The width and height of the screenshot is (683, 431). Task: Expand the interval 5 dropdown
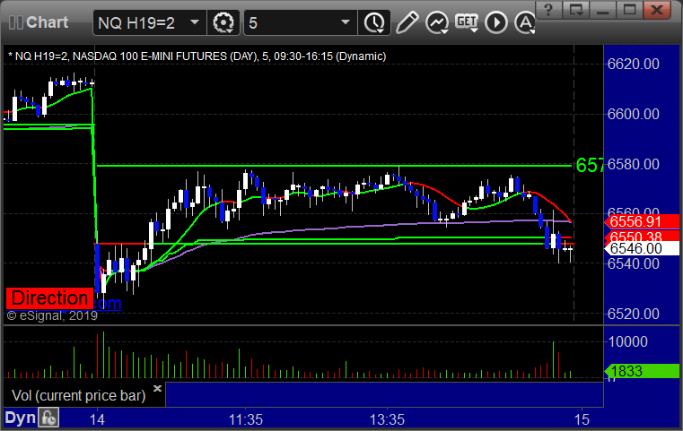(346, 22)
